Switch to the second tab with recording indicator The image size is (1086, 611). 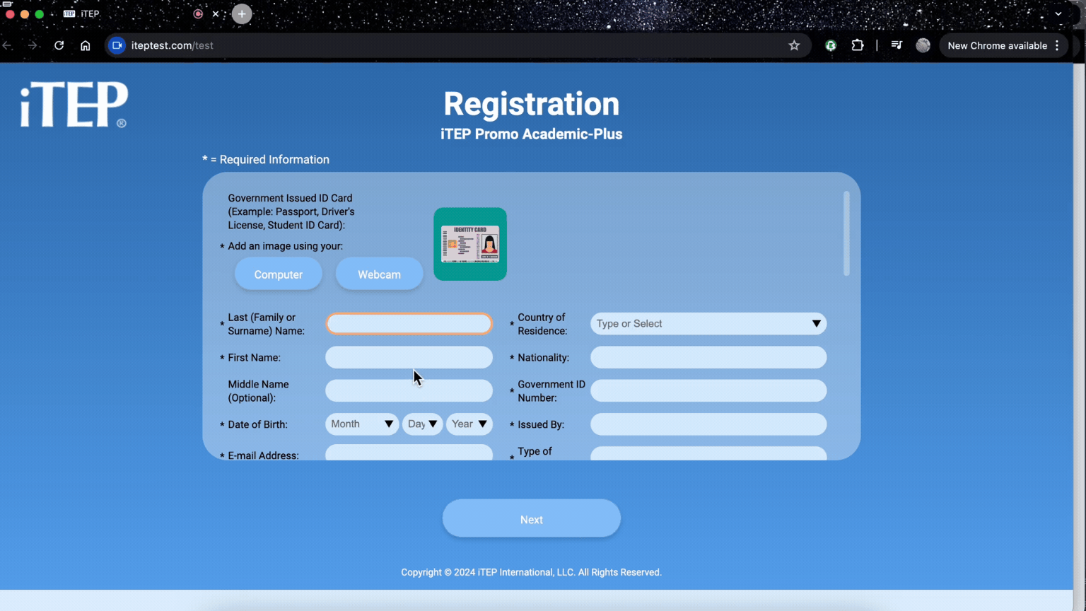click(x=198, y=13)
